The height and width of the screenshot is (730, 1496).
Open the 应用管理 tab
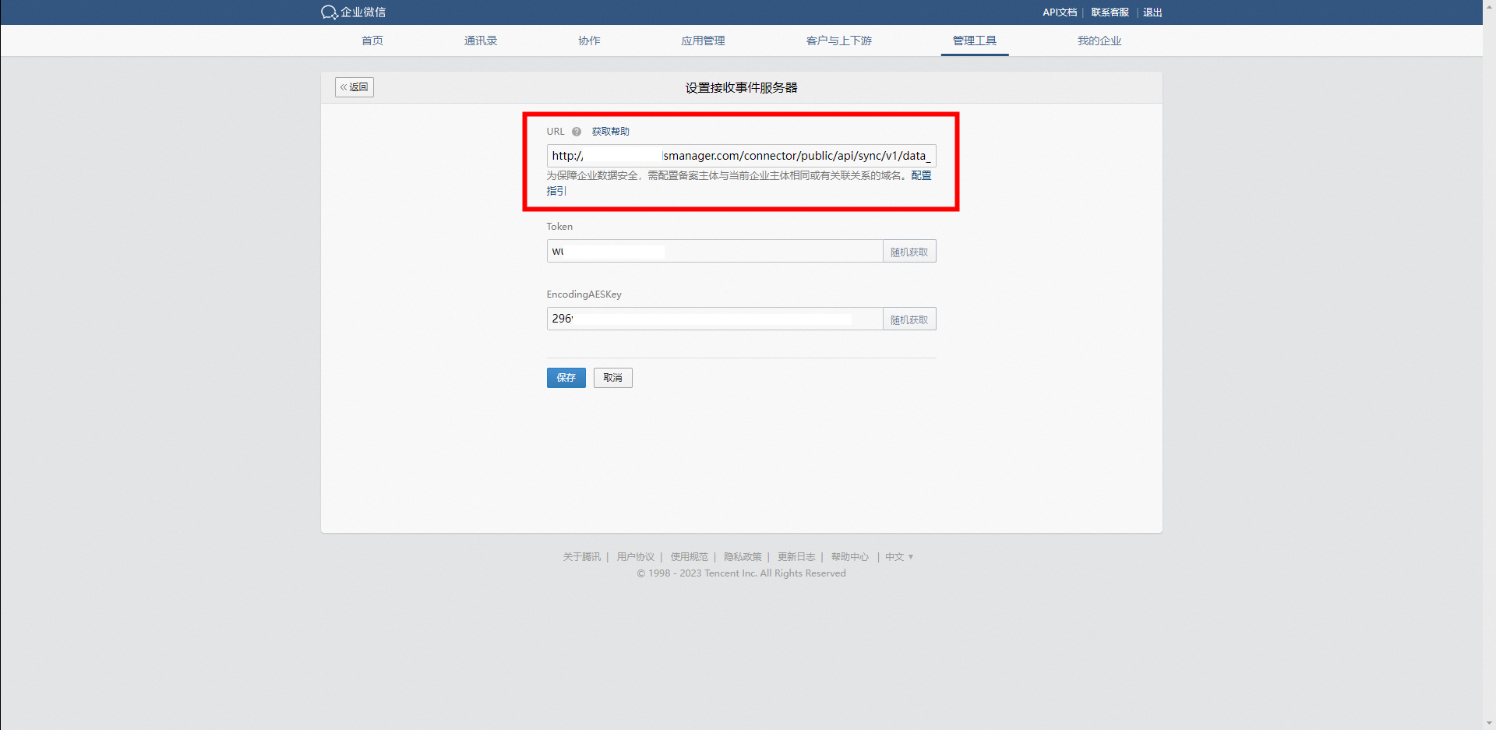tap(703, 41)
